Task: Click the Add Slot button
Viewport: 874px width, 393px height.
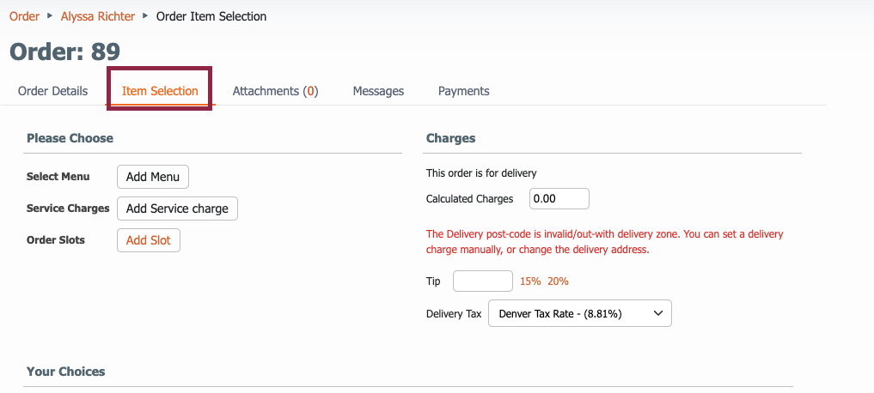Action: click(x=149, y=240)
